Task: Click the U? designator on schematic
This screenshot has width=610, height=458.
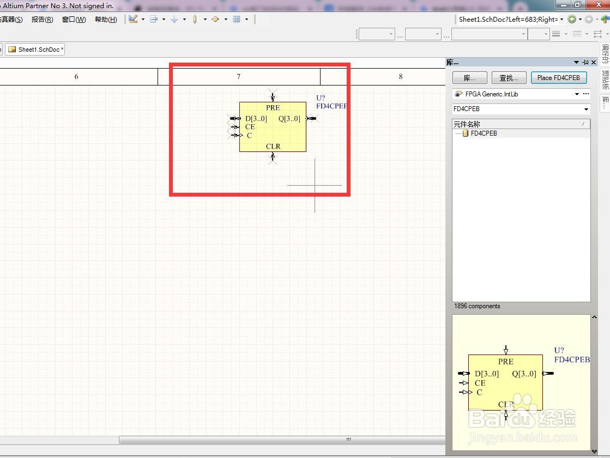Action: (x=321, y=98)
